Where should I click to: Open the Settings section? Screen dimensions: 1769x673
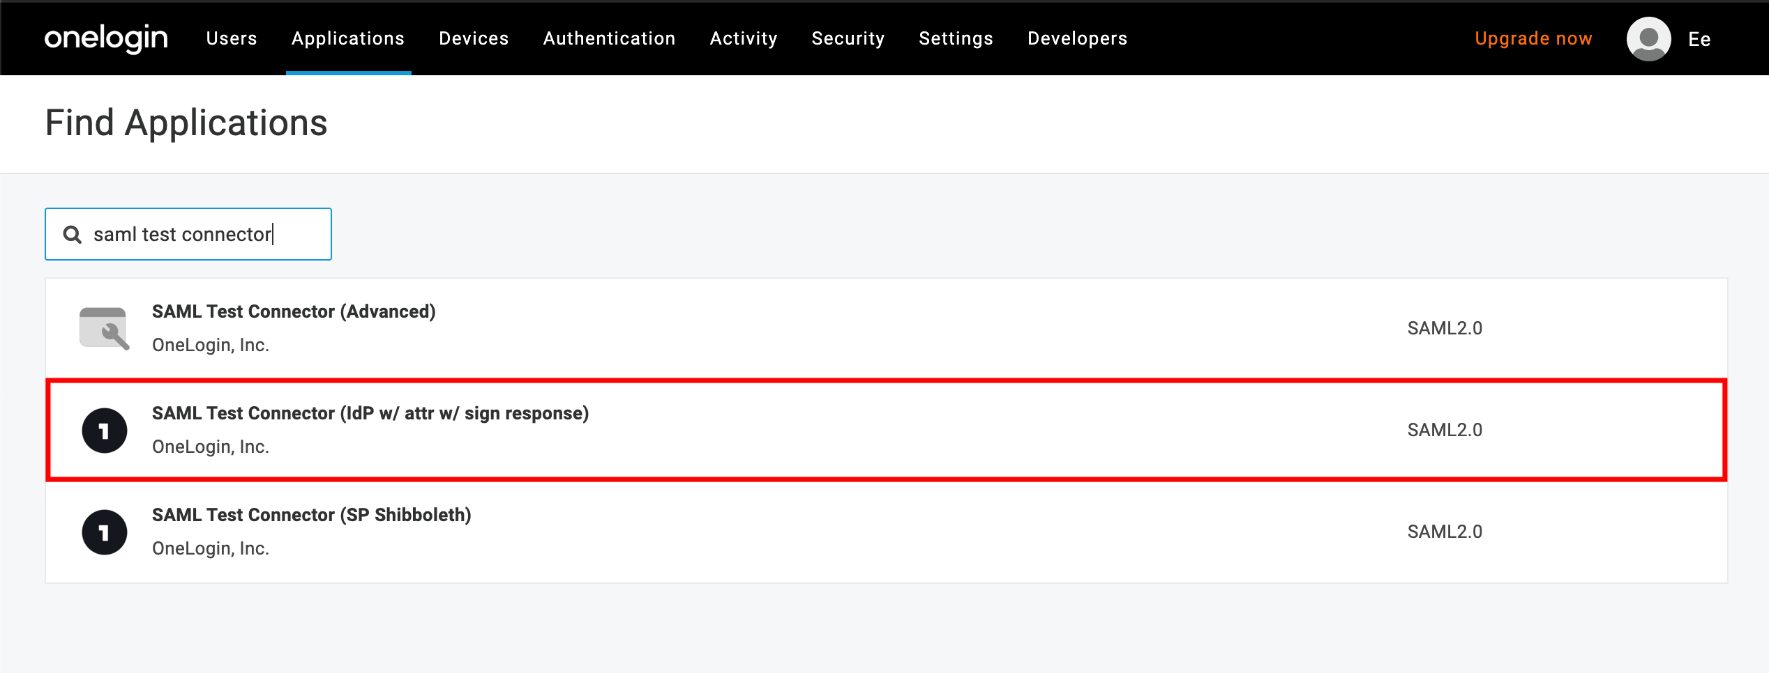click(956, 38)
